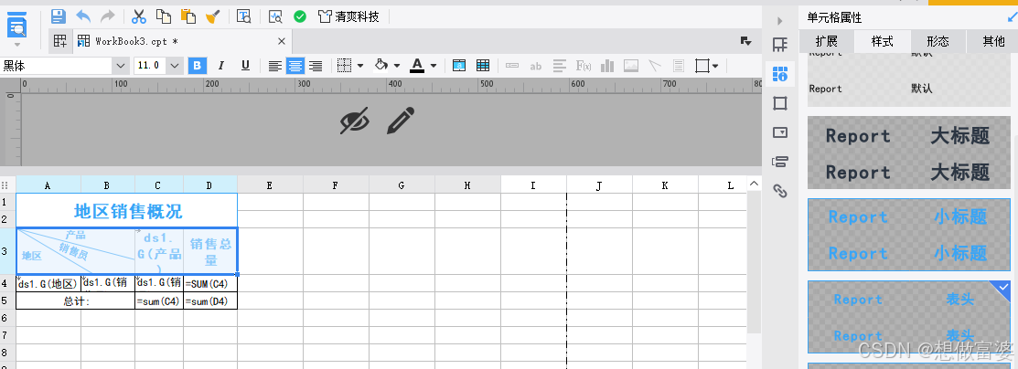1018x369 pixels.
Task: Click the insert chart bar icon
Action: [607, 66]
